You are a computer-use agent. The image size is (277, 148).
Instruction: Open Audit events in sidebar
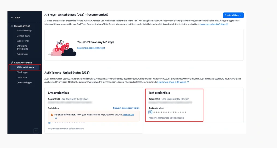22,54
